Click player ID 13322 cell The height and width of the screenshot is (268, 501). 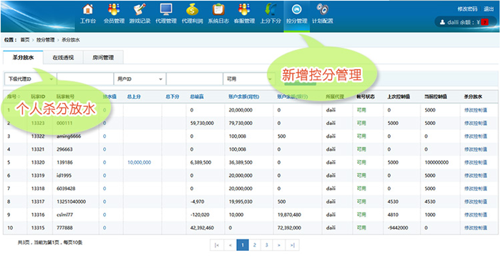click(x=38, y=137)
